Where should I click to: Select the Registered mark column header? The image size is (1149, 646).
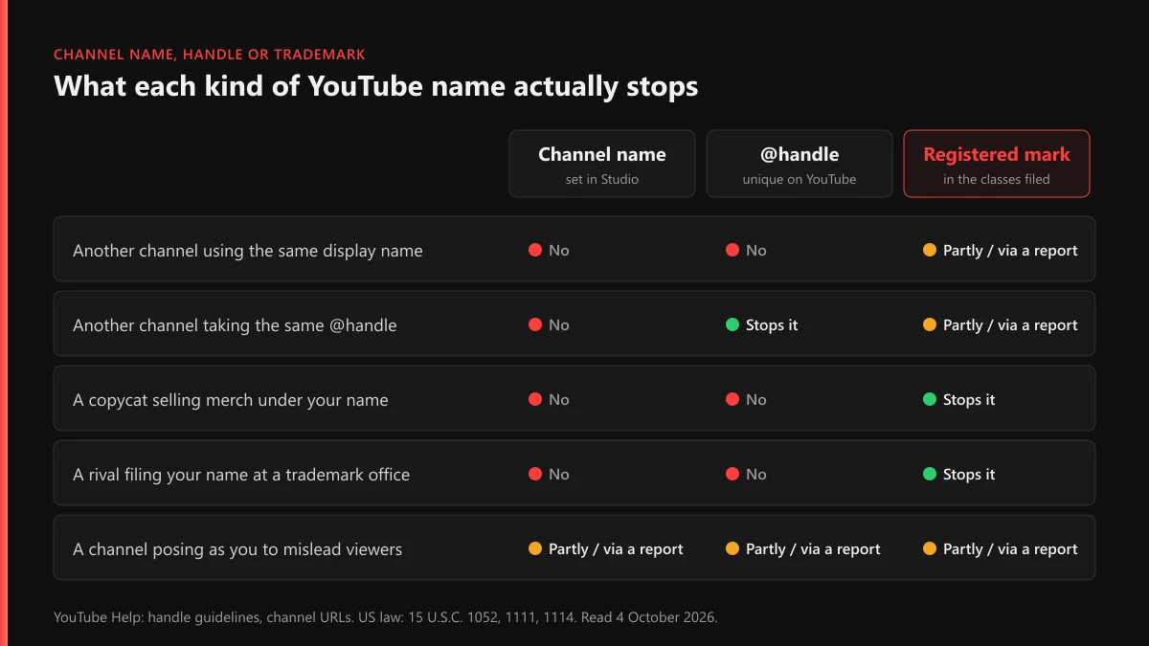click(x=997, y=164)
